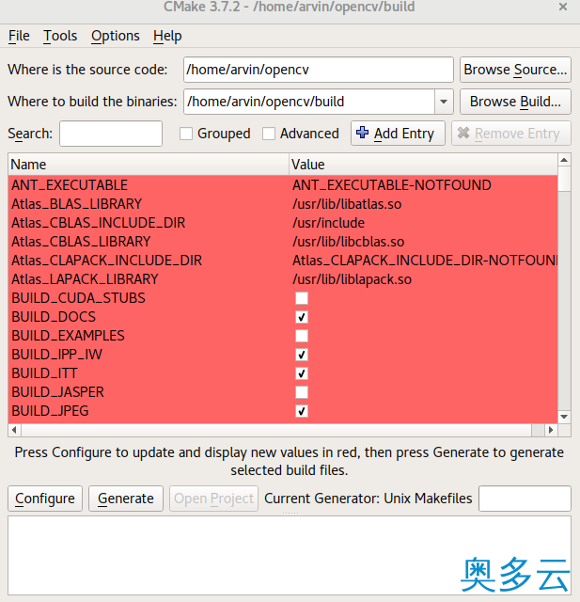Click the Browse Source button
This screenshot has width=580, height=602.
coord(515,70)
